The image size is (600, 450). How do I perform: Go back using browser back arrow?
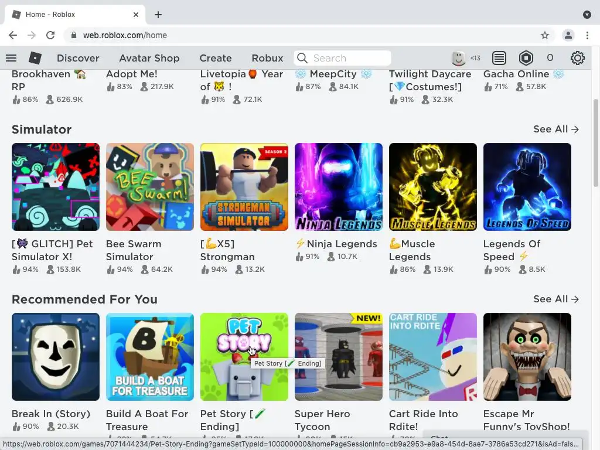click(13, 35)
